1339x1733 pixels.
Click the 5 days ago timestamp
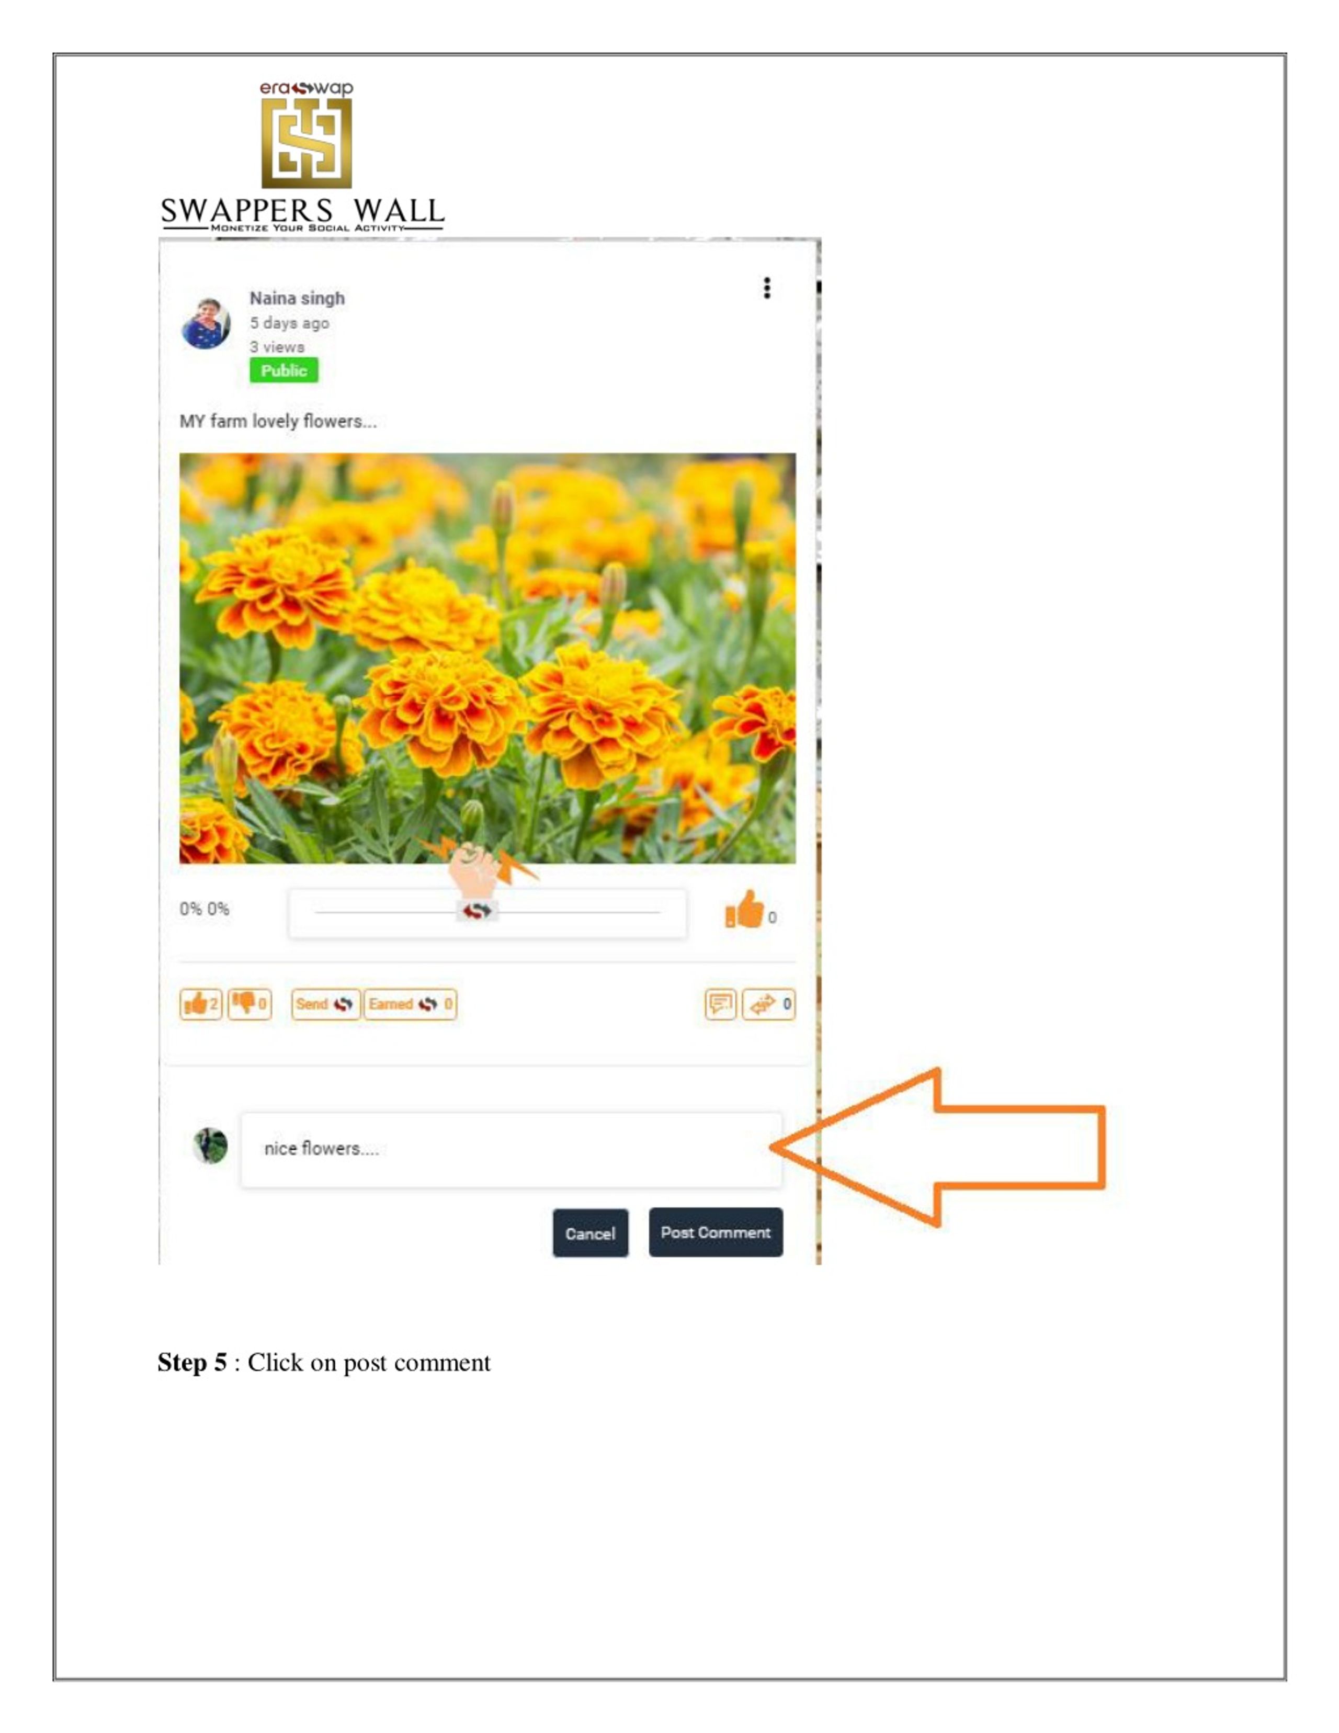[290, 323]
